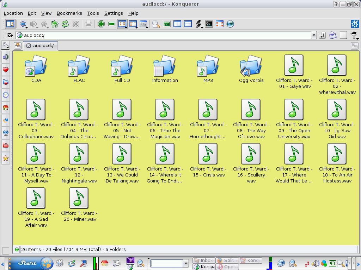Toggle the navigation panel sidebar button

(10, 24)
